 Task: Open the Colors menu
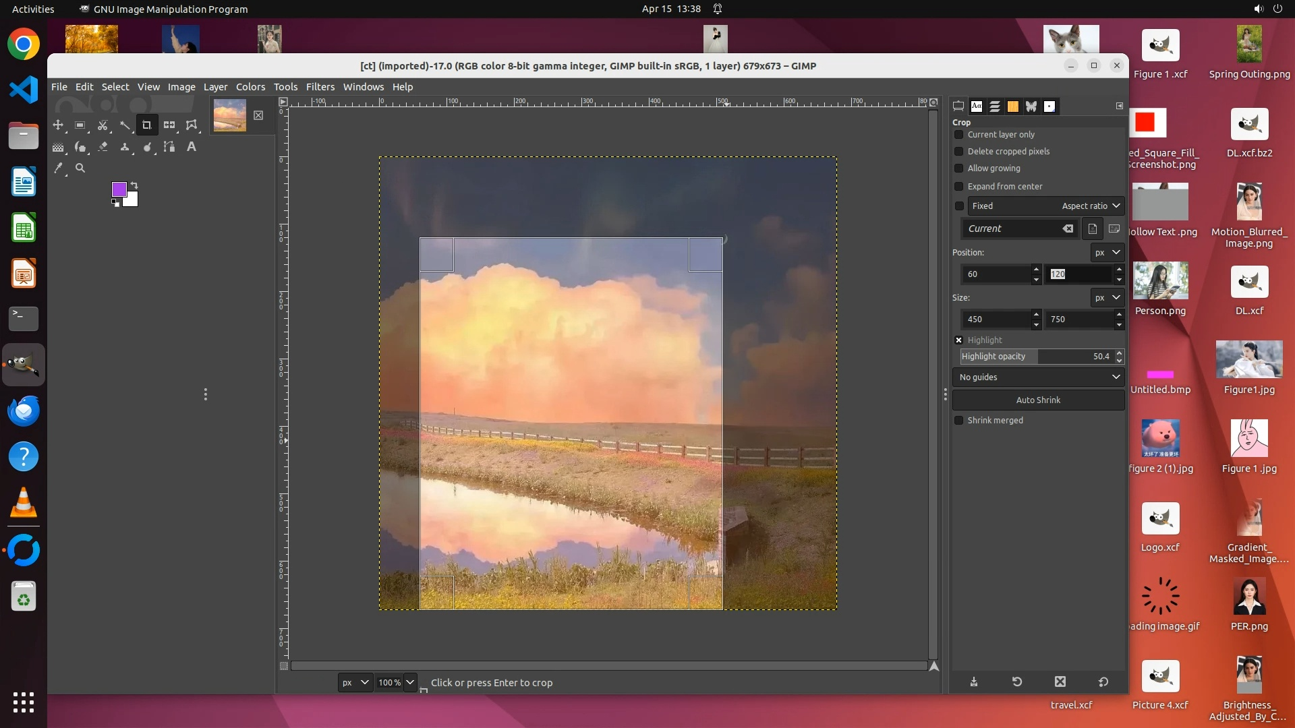click(250, 87)
